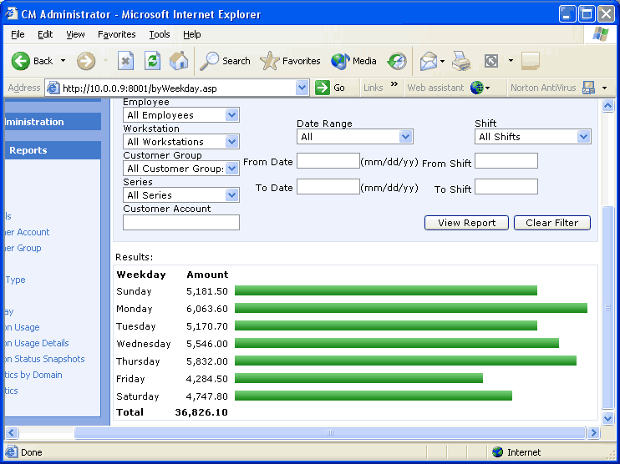Click the Windows flag logo

[x=601, y=34]
